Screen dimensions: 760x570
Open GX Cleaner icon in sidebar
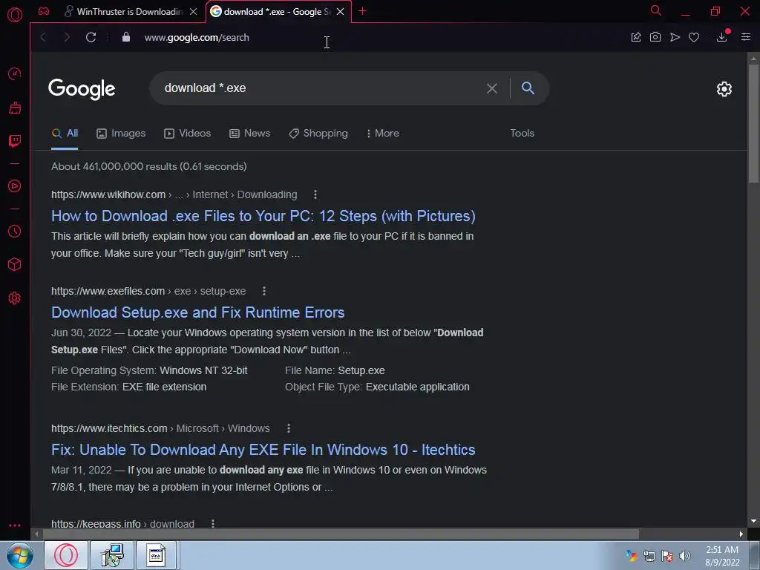click(15, 108)
